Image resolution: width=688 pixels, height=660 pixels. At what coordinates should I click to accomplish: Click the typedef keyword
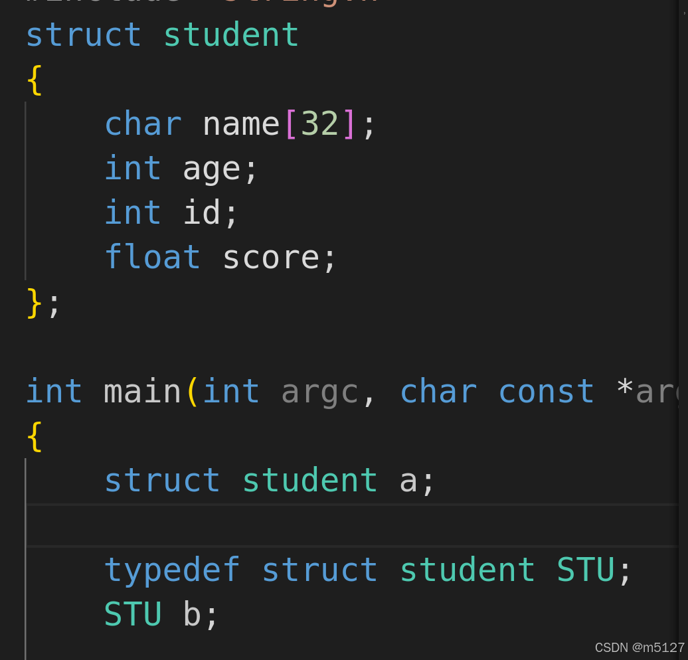pos(172,569)
